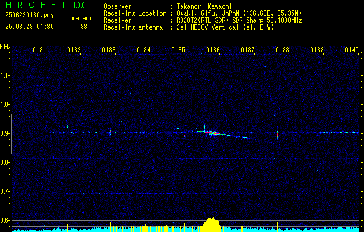Click the 0137 time marker
The height and width of the screenshot is (232, 364).
pos(248,49)
